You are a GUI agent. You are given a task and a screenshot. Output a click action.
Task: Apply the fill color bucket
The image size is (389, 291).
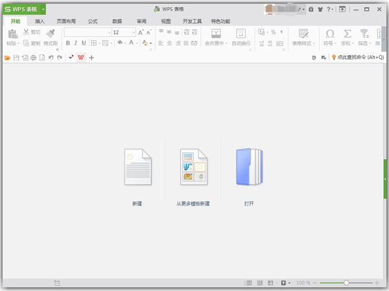pyautogui.click(x=120, y=43)
